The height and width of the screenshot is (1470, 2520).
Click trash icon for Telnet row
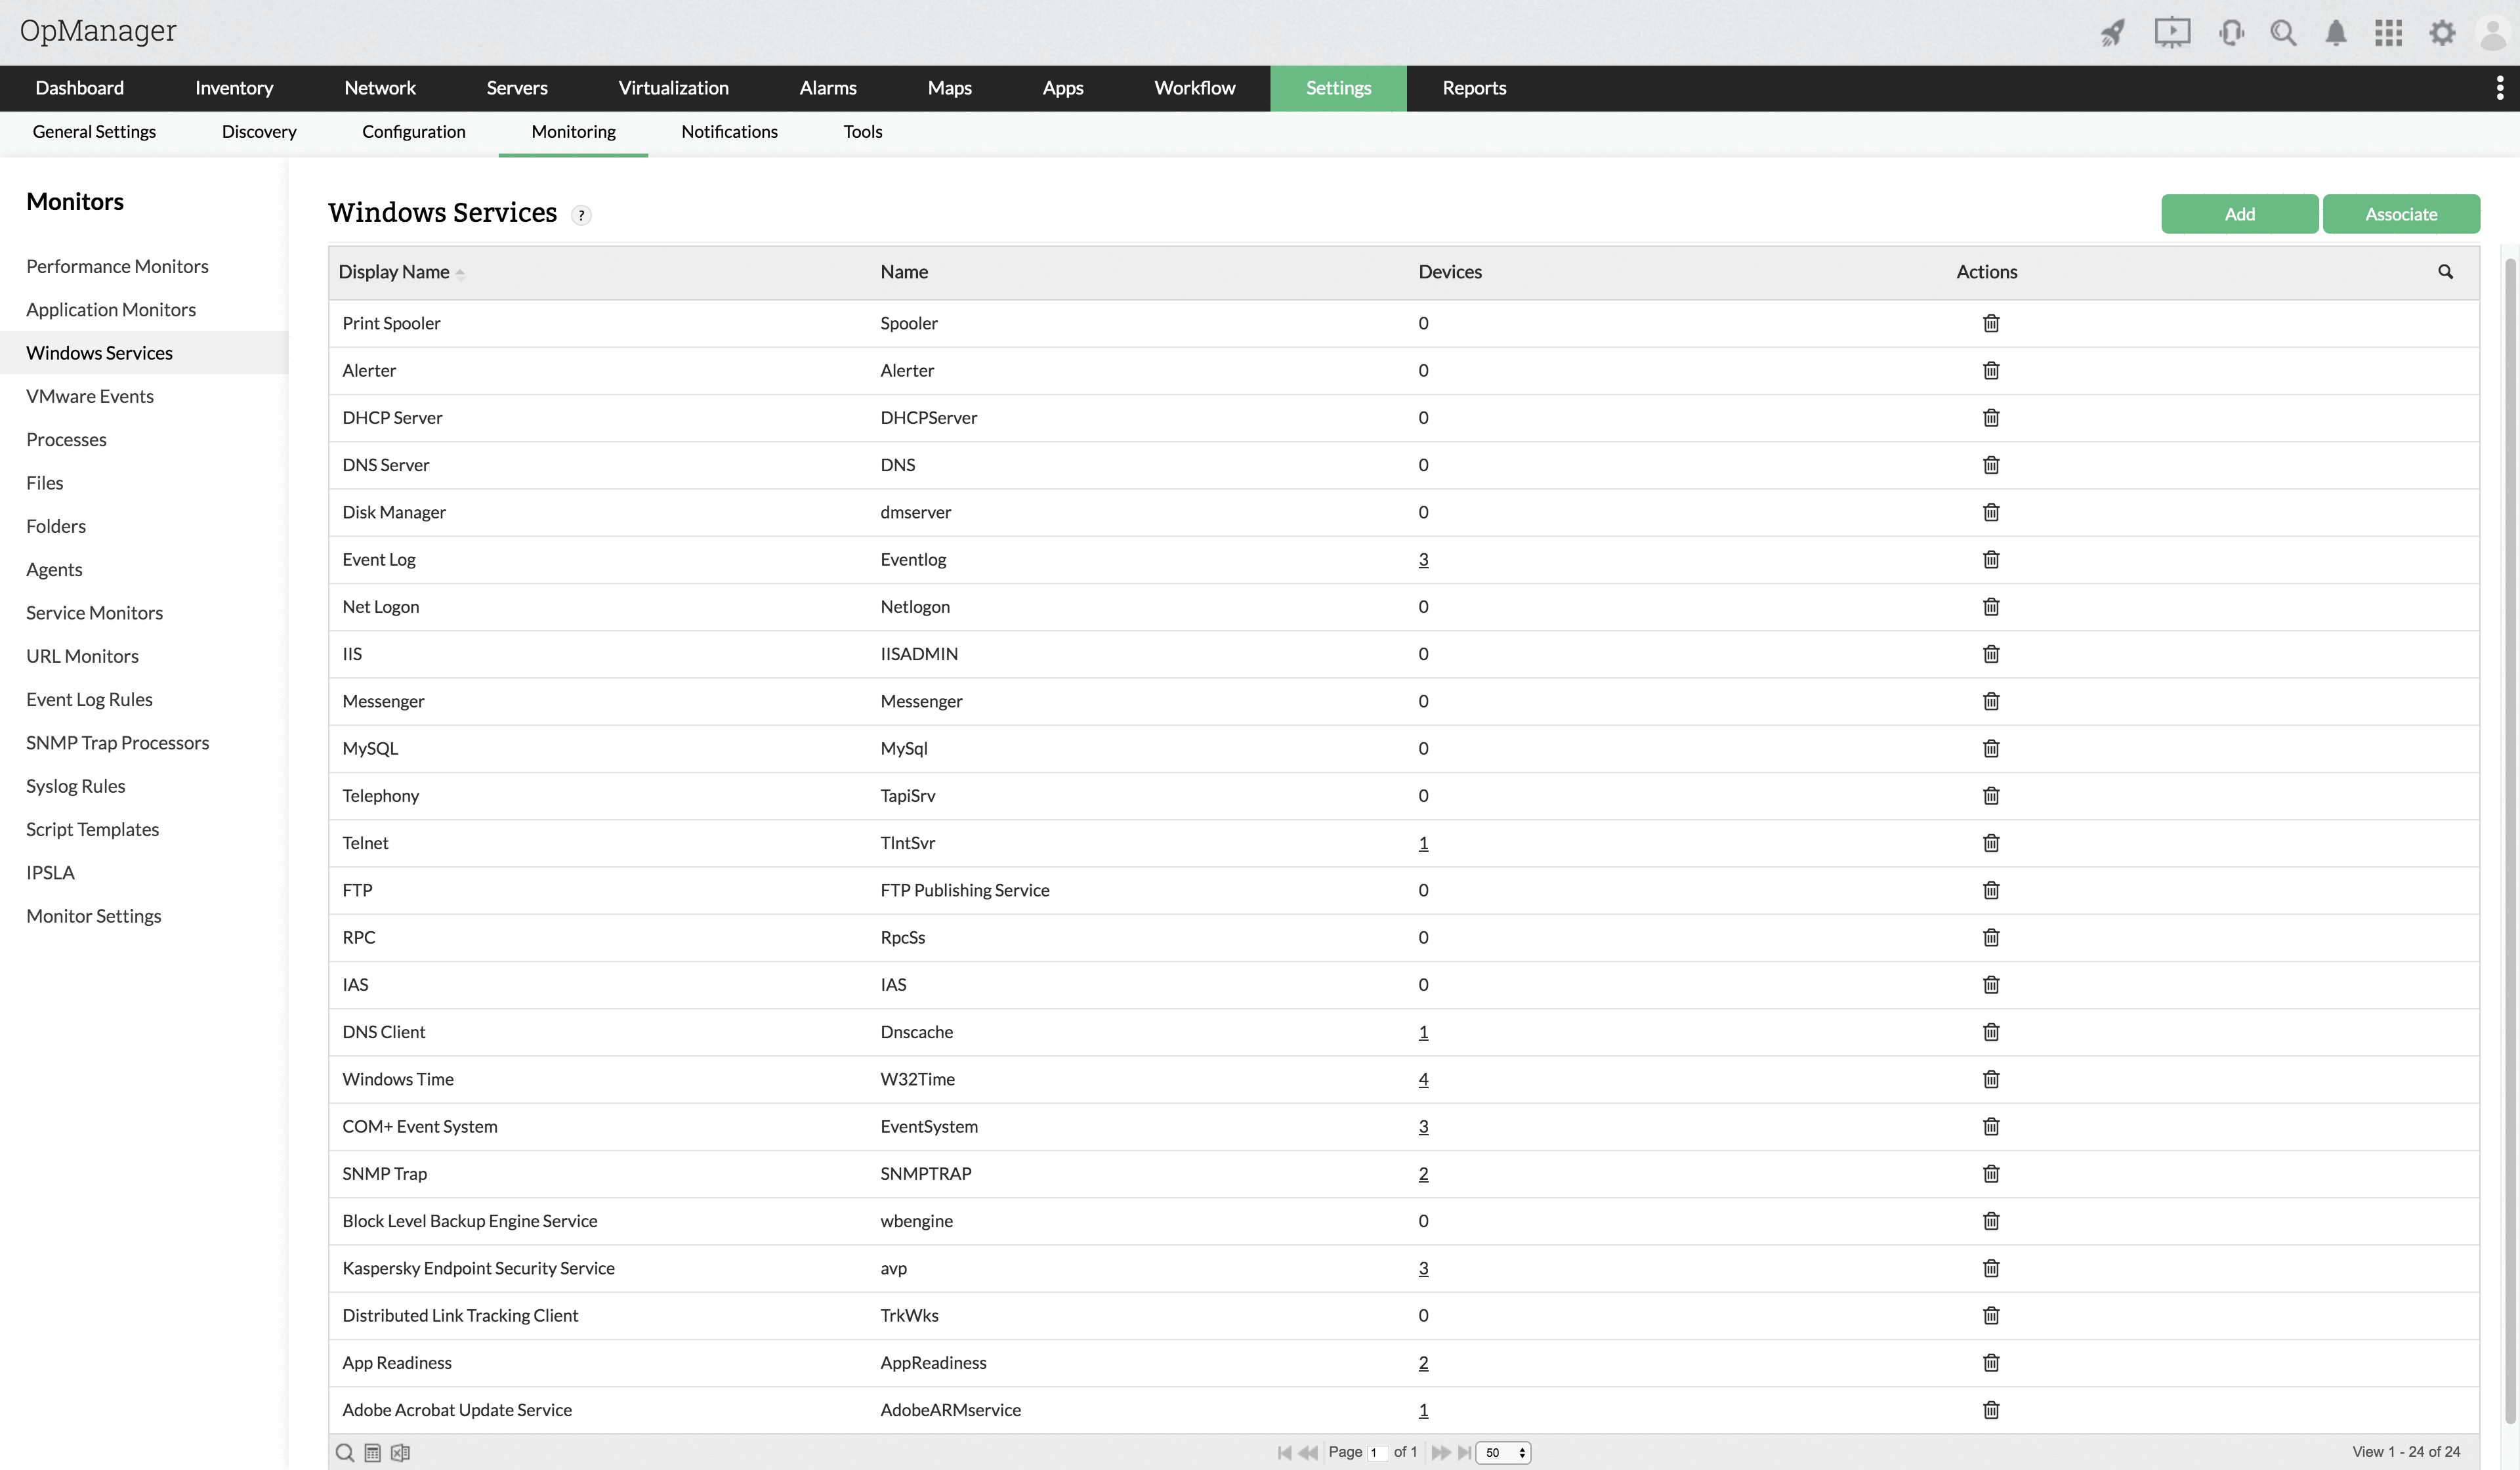click(1990, 843)
